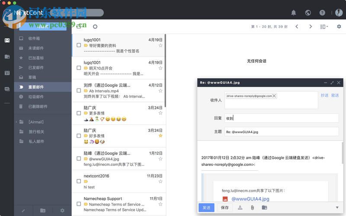Click the text formatting icon in compose
This screenshot has height=216, width=346.
(x=240, y=207)
